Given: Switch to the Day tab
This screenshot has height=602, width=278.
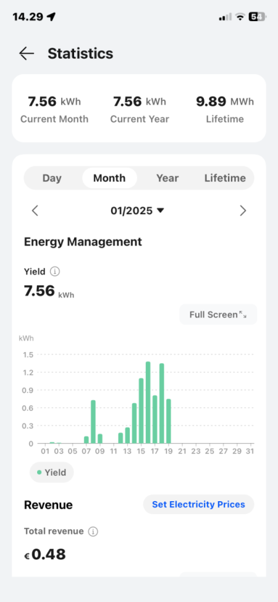Looking at the screenshot, I should (52, 178).
